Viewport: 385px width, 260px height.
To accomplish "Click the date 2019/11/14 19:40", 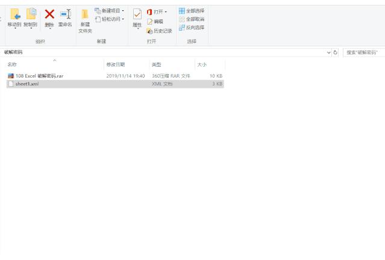I will click(x=125, y=76).
